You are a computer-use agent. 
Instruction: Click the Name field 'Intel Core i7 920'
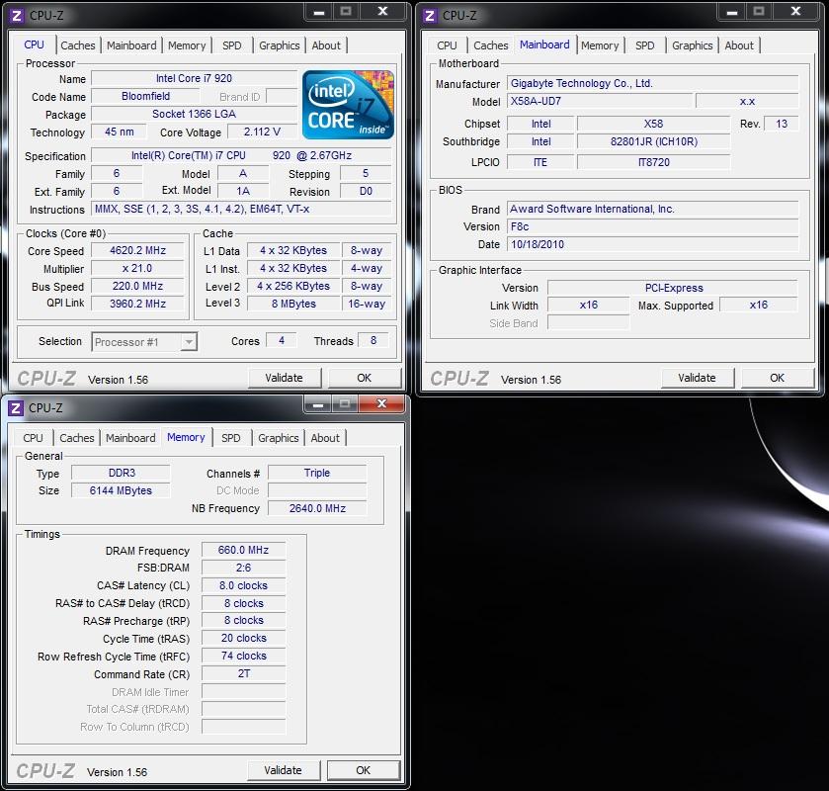click(194, 78)
